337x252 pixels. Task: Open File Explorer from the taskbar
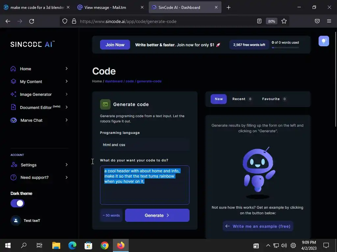pos(56,245)
